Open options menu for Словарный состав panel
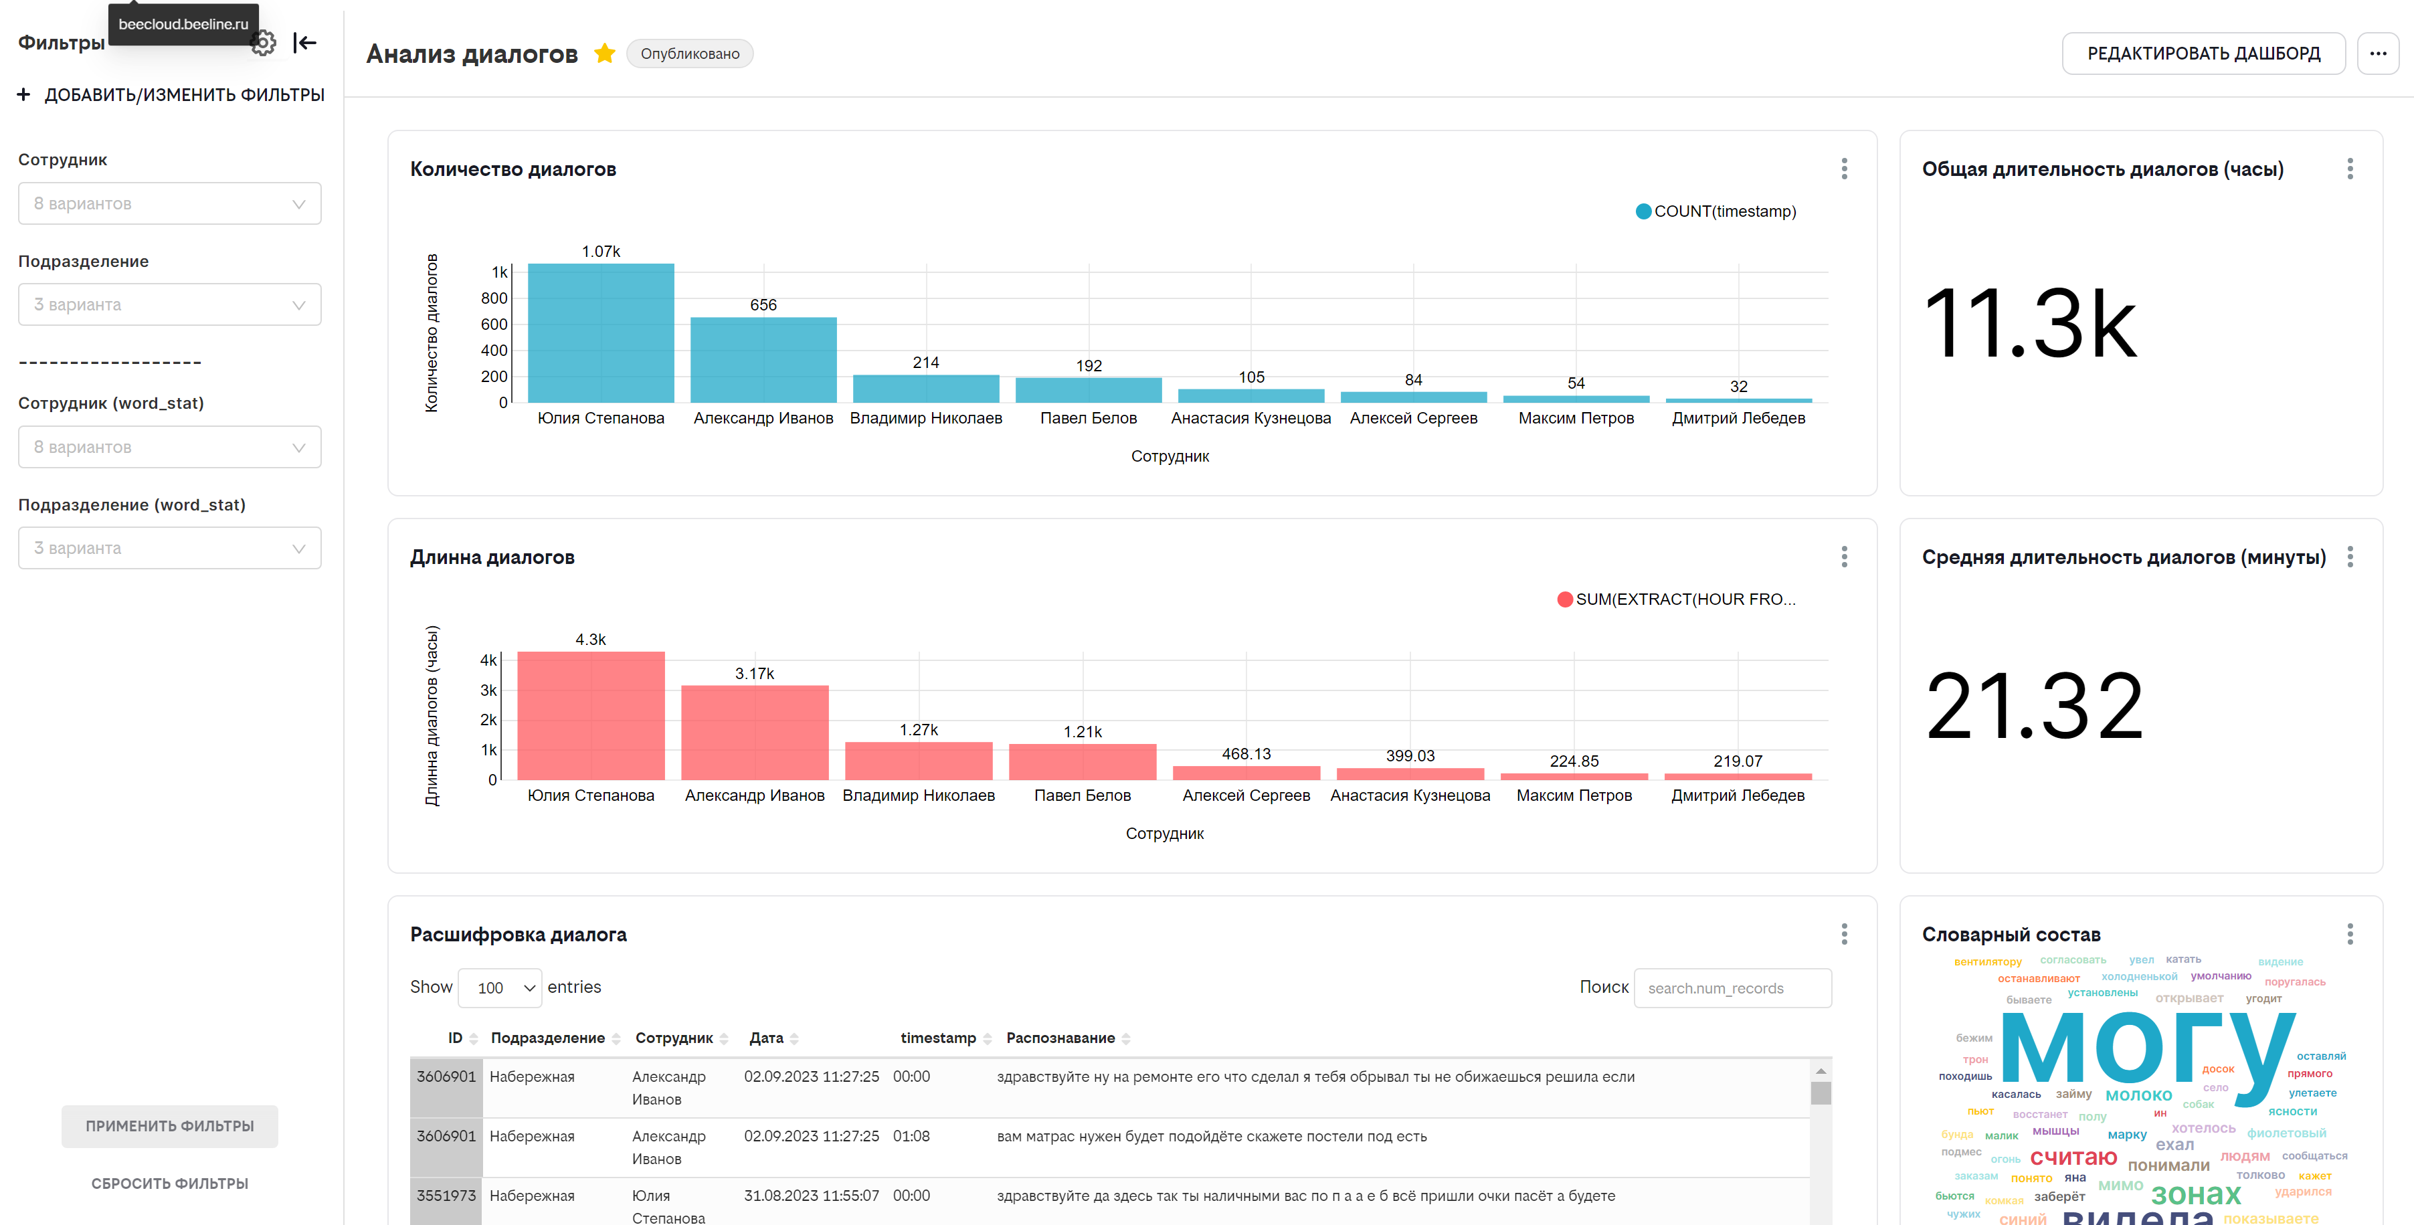 point(2349,933)
